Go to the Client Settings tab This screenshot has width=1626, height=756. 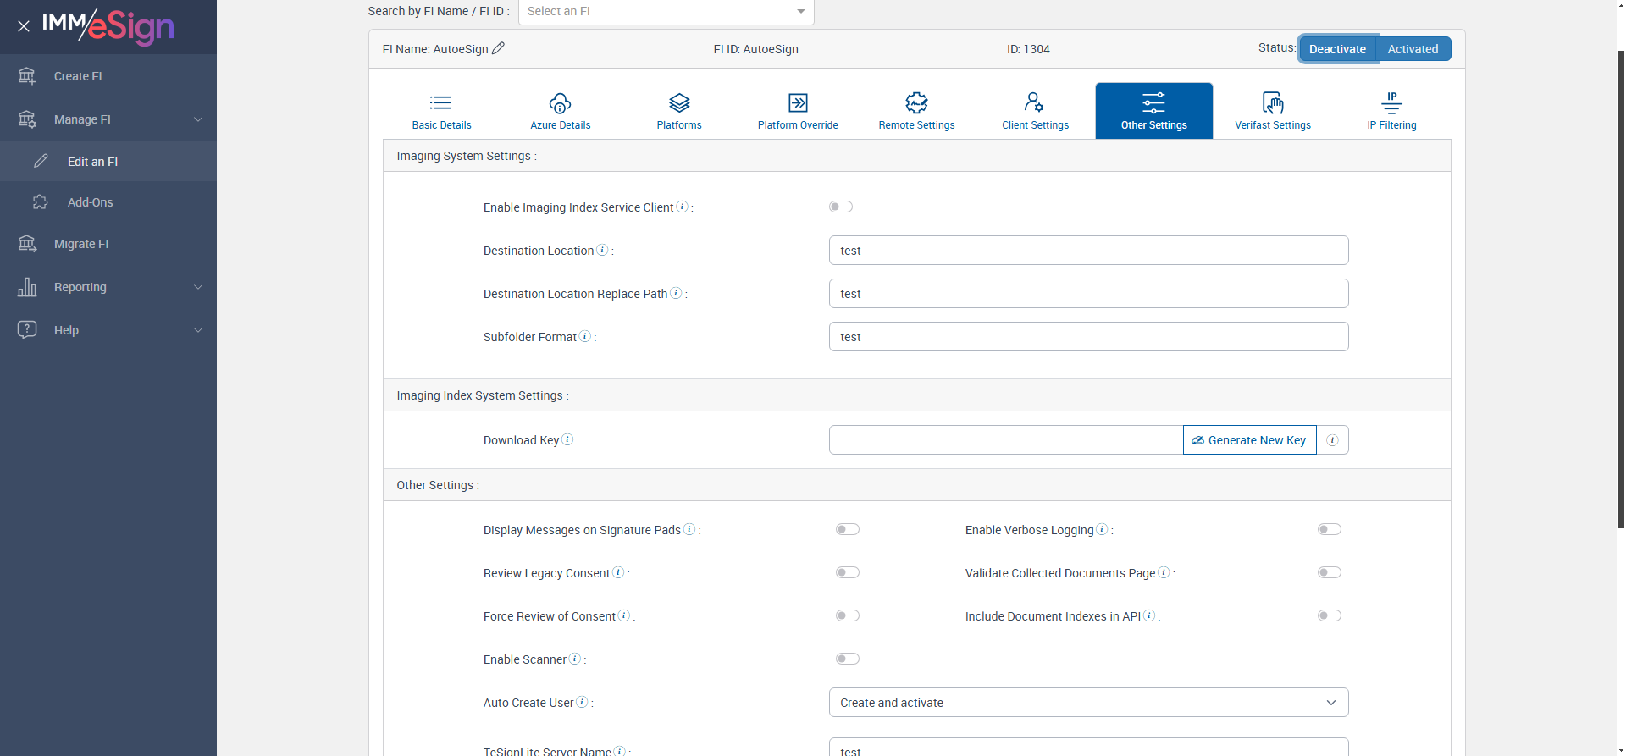point(1035,111)
